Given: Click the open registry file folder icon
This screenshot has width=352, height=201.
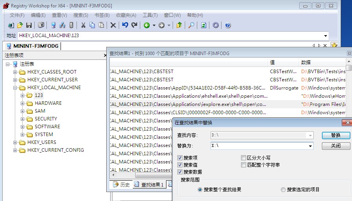Looking at the screenshot, I should tap(20, 25).
